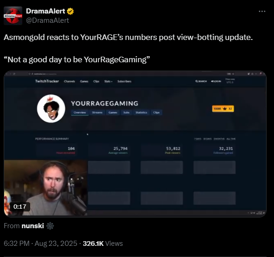
Task: Click the YourRageGaming channel avatar in video
Action: 51,109
